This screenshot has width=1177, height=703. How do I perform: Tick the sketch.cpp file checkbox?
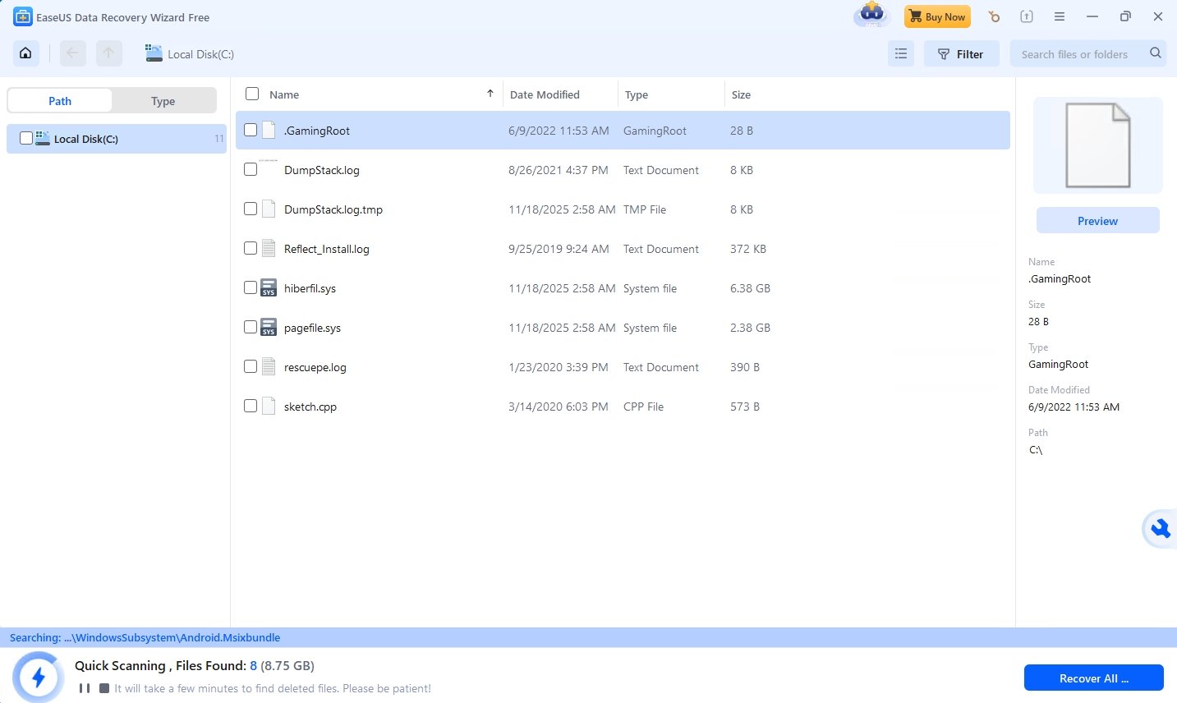point(251,406)
